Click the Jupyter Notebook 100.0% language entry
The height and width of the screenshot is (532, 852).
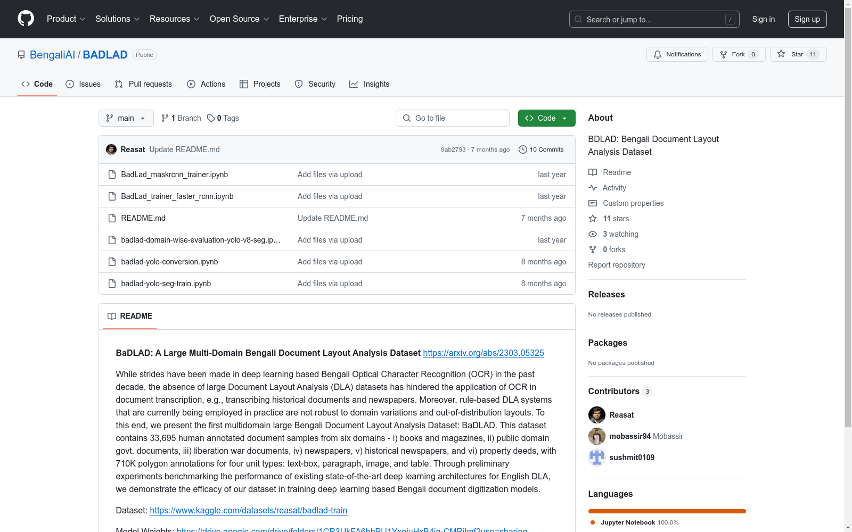(x=635, y=522)
